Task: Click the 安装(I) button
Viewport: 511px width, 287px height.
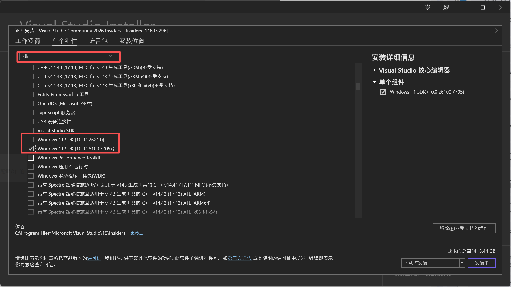Action: [481, 263]
